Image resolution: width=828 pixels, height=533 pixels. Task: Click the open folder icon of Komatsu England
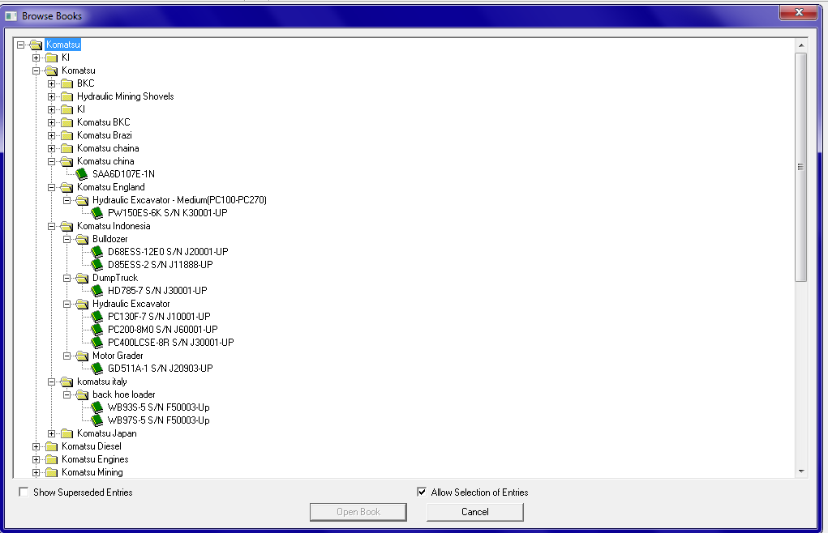(x=67, y=187)
